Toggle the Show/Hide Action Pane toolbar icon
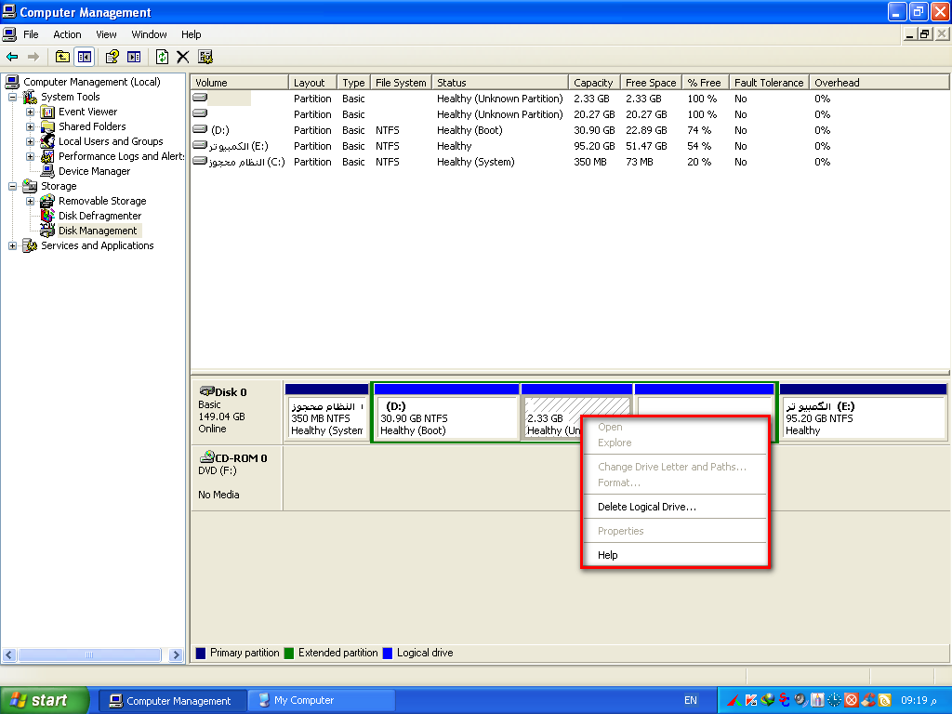Viewport: 952px width, 714px height. click(x=134, y=57)
